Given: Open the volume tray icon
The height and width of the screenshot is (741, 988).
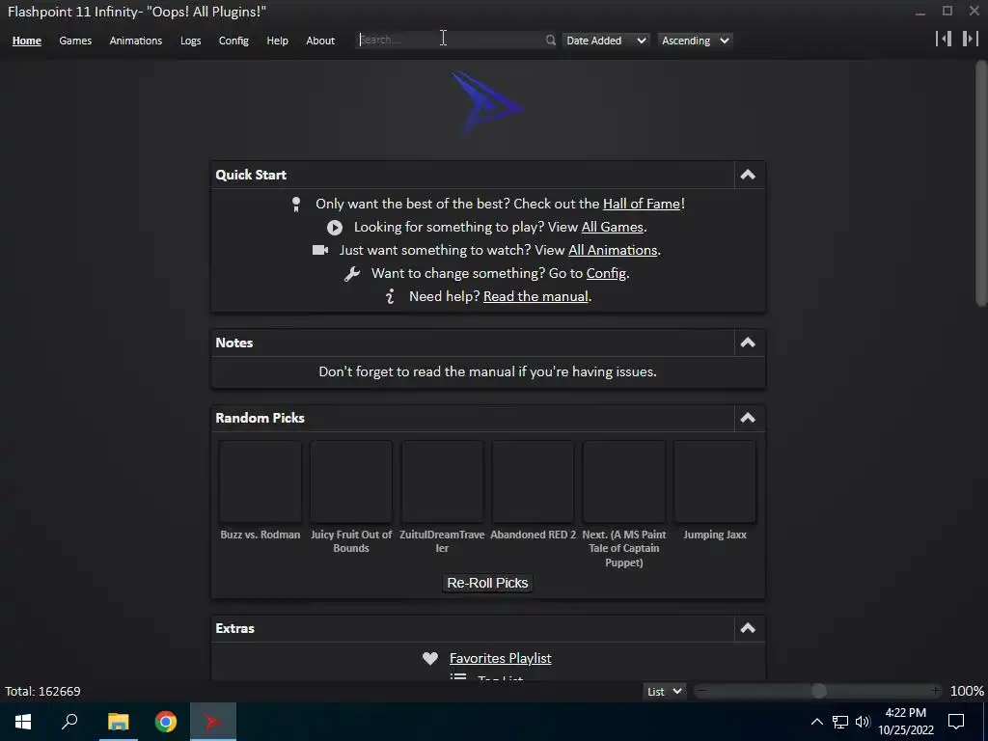Looking at the screenshot, I should (863, 722).
